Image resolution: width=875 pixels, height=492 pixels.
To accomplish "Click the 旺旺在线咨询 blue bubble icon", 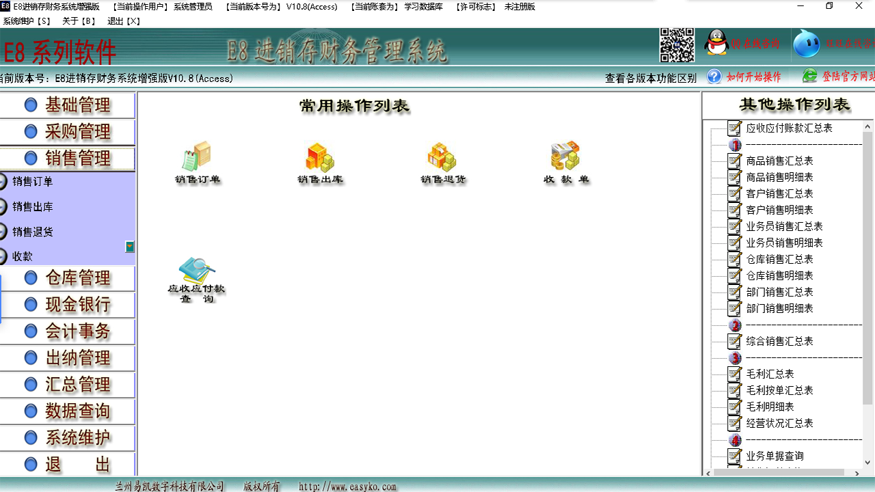I will click(807, 44).
